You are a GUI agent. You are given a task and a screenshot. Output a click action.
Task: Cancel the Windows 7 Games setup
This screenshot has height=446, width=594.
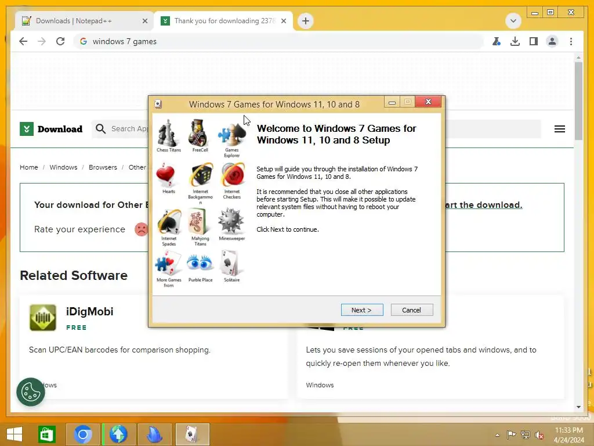411,310
